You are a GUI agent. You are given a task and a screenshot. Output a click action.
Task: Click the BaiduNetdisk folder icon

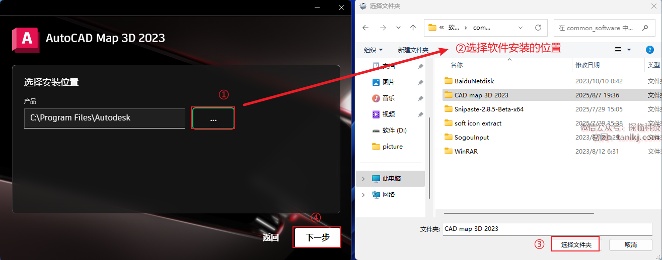449,81
